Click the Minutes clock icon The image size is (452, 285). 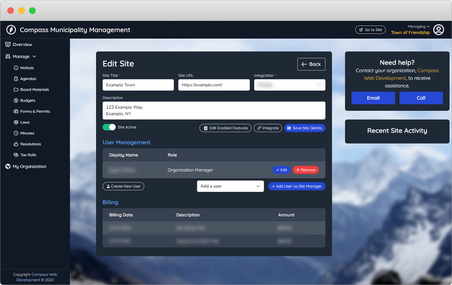(16, 133)
